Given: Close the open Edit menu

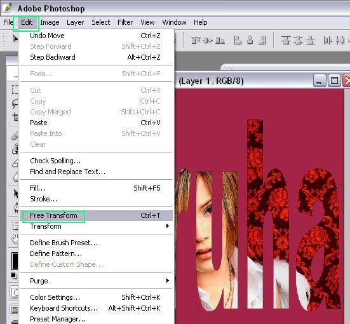Looking at the screenshot, I should 27,22.
